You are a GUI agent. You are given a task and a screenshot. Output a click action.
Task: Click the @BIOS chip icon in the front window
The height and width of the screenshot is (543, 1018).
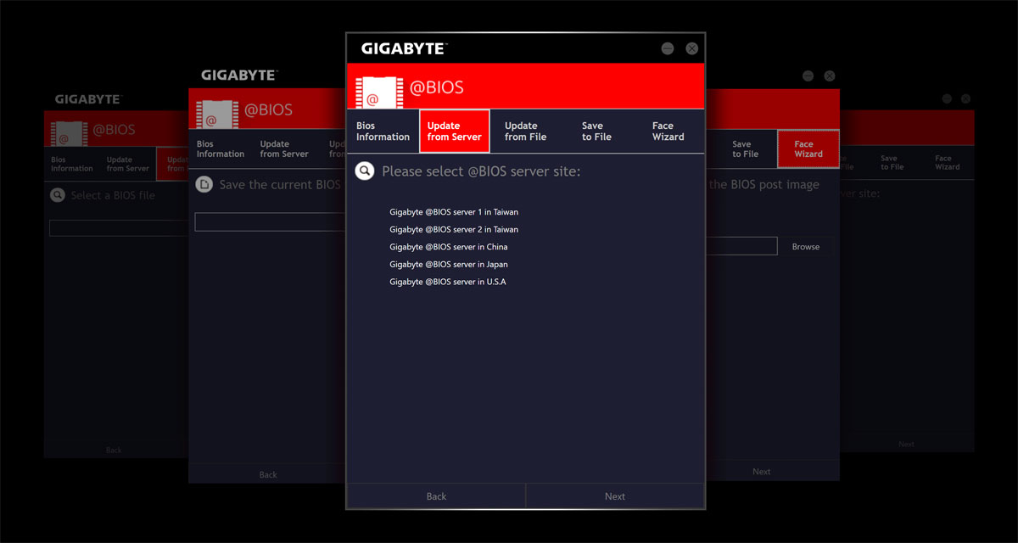[x=378, y=92]
